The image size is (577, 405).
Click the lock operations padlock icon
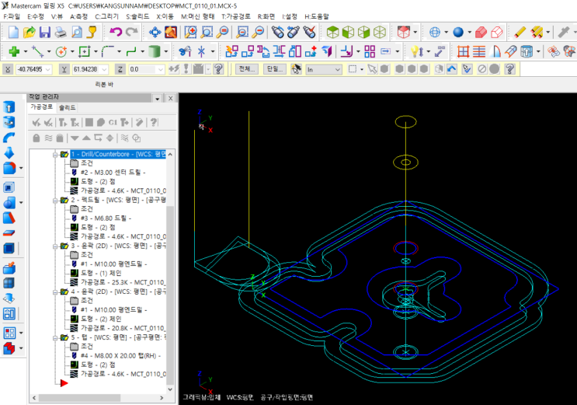36,138
